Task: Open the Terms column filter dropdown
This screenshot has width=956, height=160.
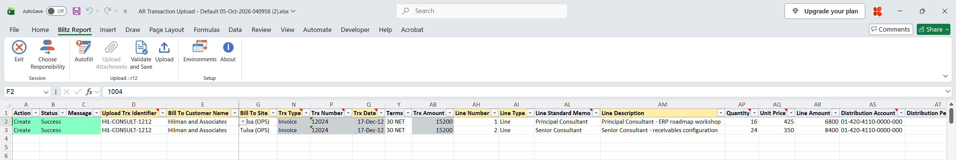Action: pyautogui.click(x=408, y=113)
